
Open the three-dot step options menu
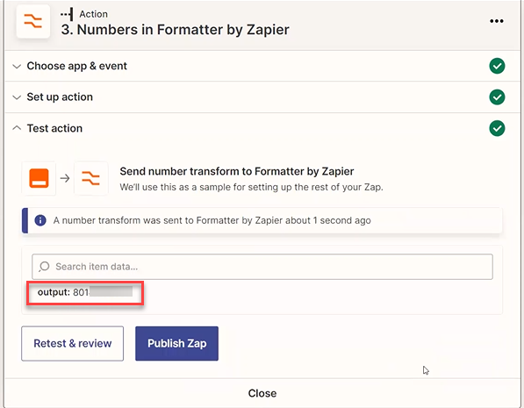(x=497, y=21)
